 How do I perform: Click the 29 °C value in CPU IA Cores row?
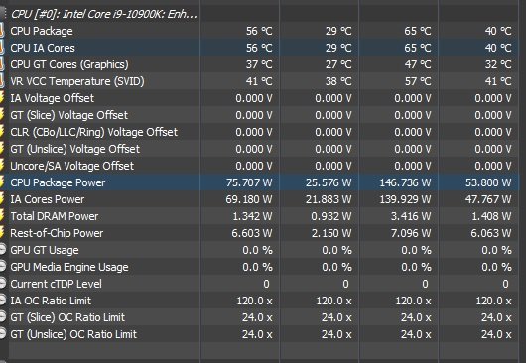(338, 48)
